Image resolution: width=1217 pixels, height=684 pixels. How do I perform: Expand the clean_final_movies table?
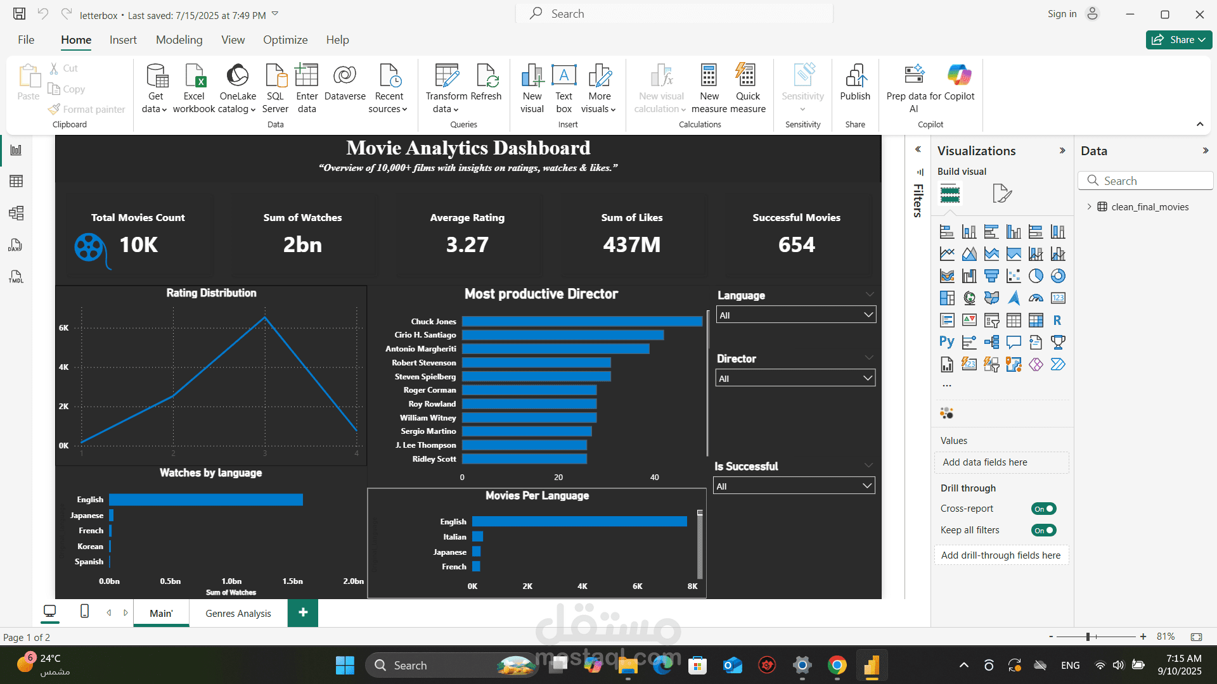[1089, 207]
